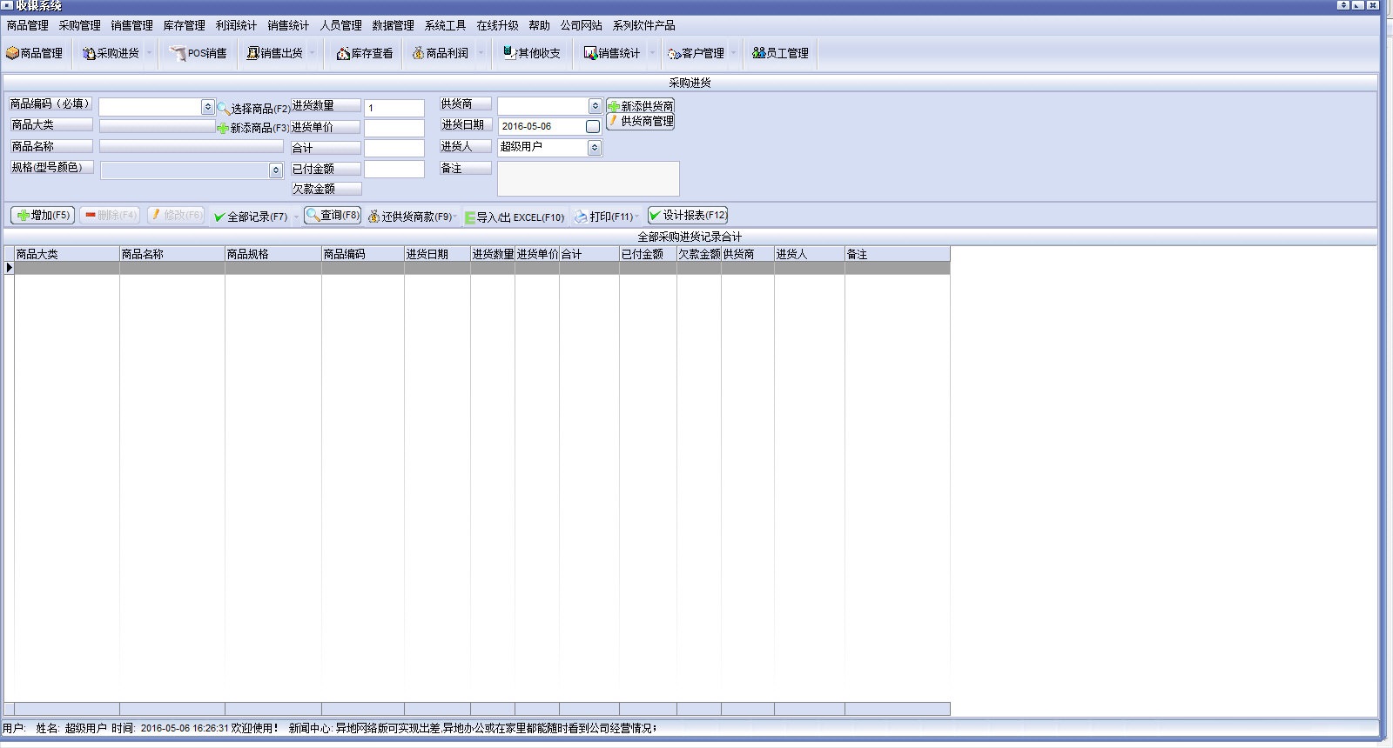The height and width of the screenshot is (748, 1393).
Task: Click 增加(F5) button
Action: click(43, 215)
